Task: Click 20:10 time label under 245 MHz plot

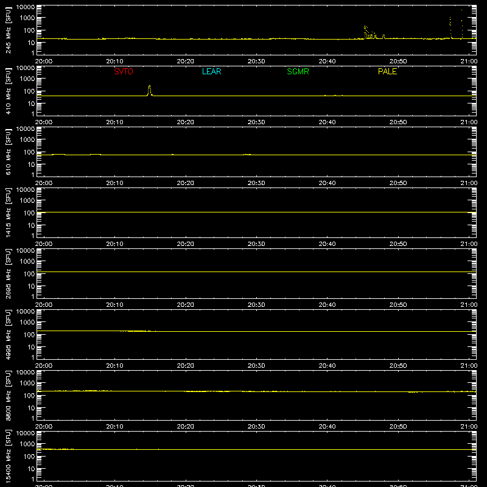Action: 114,61
